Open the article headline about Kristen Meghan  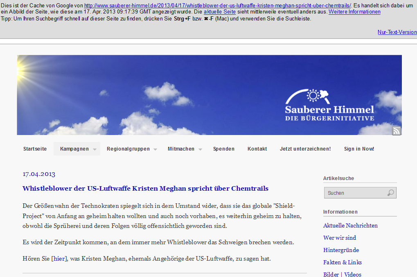tap(145, 189)
